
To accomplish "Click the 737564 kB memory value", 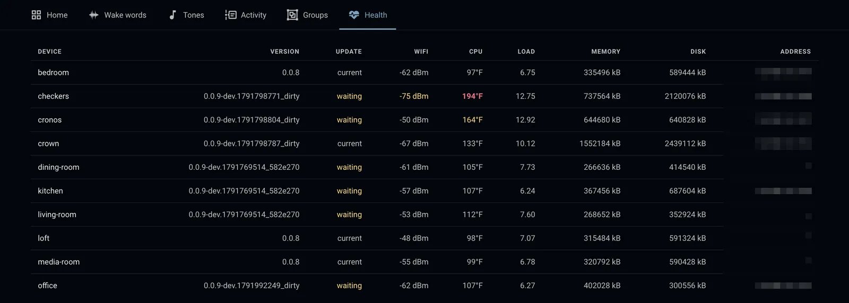I will click(602, 96).
